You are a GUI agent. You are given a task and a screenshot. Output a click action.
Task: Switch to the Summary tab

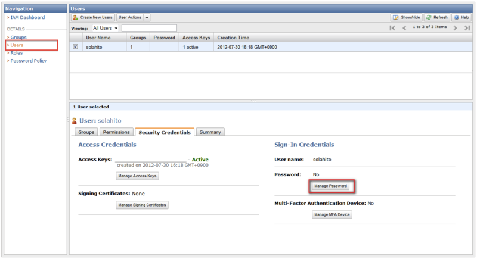210,132
